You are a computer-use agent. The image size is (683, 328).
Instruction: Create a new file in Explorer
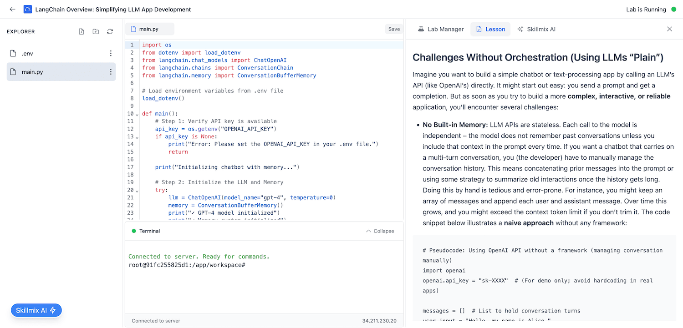point(82,31)
